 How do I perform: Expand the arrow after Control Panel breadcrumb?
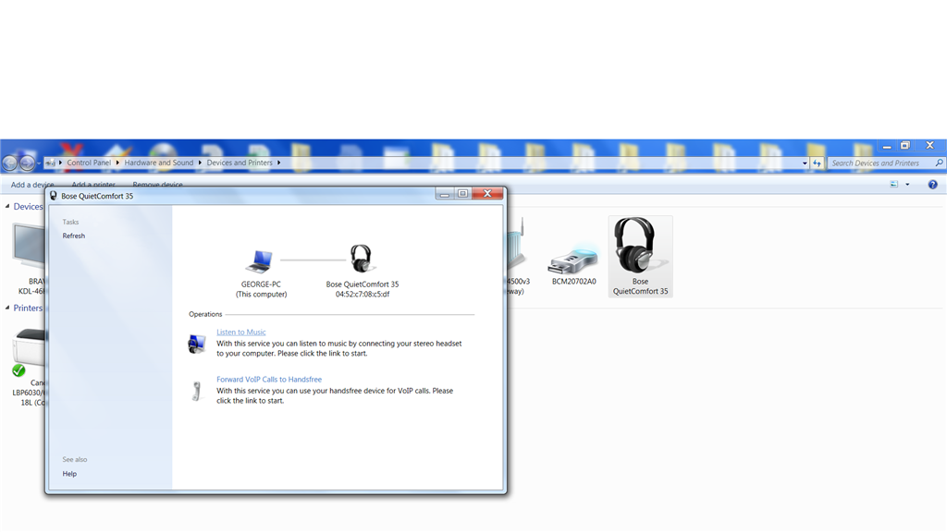pos(117,163)
